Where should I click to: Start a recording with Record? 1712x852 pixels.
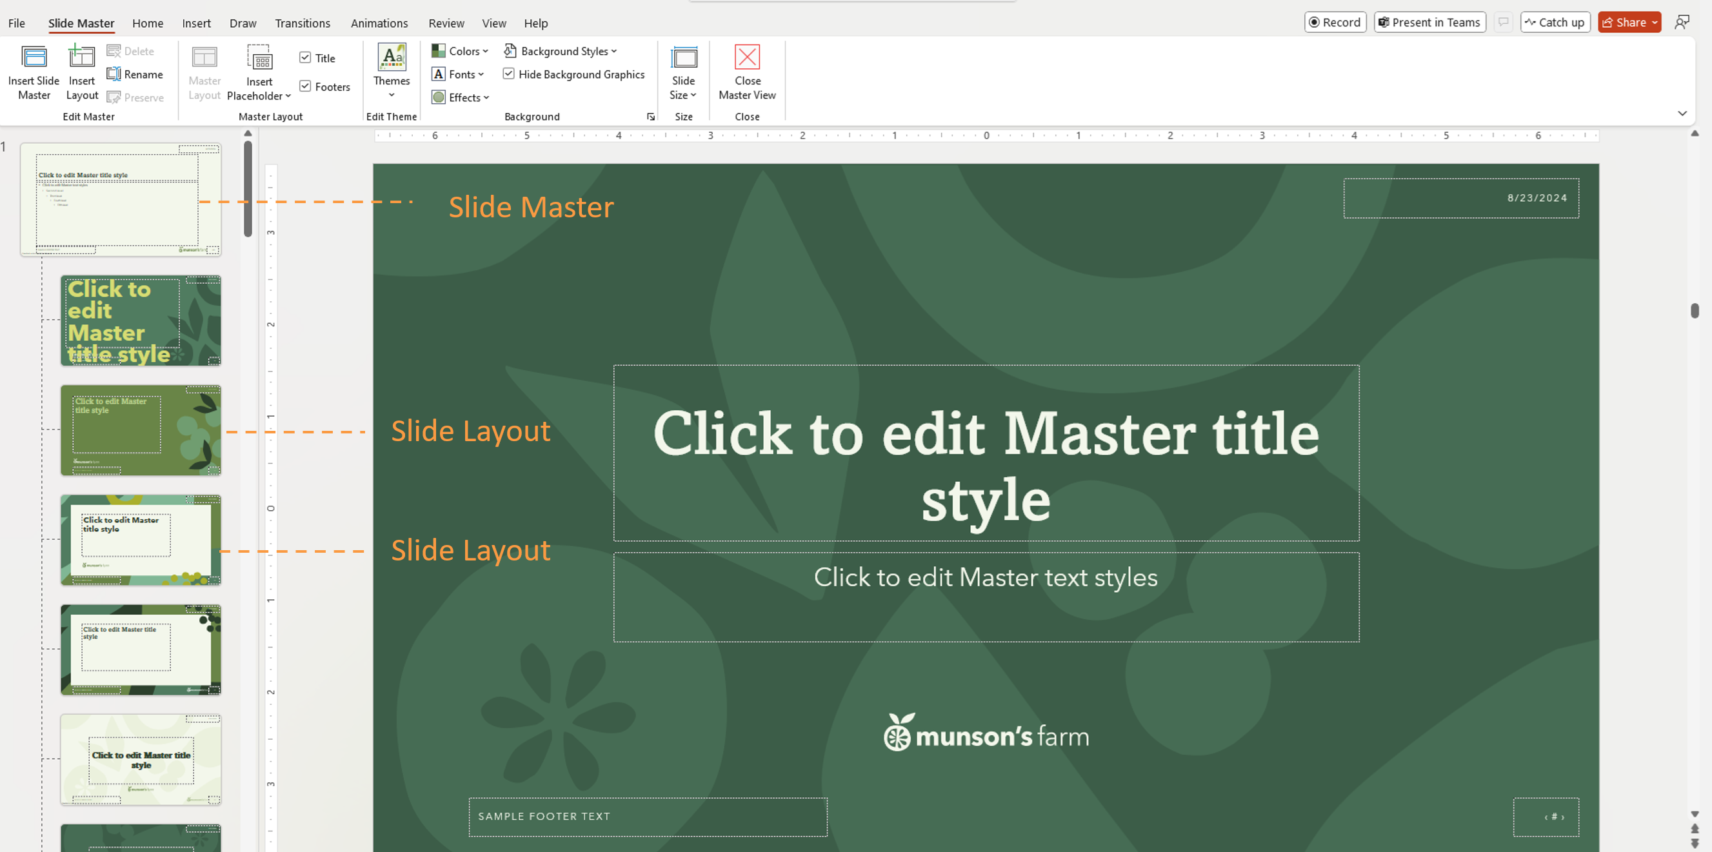click(1335, 22)
